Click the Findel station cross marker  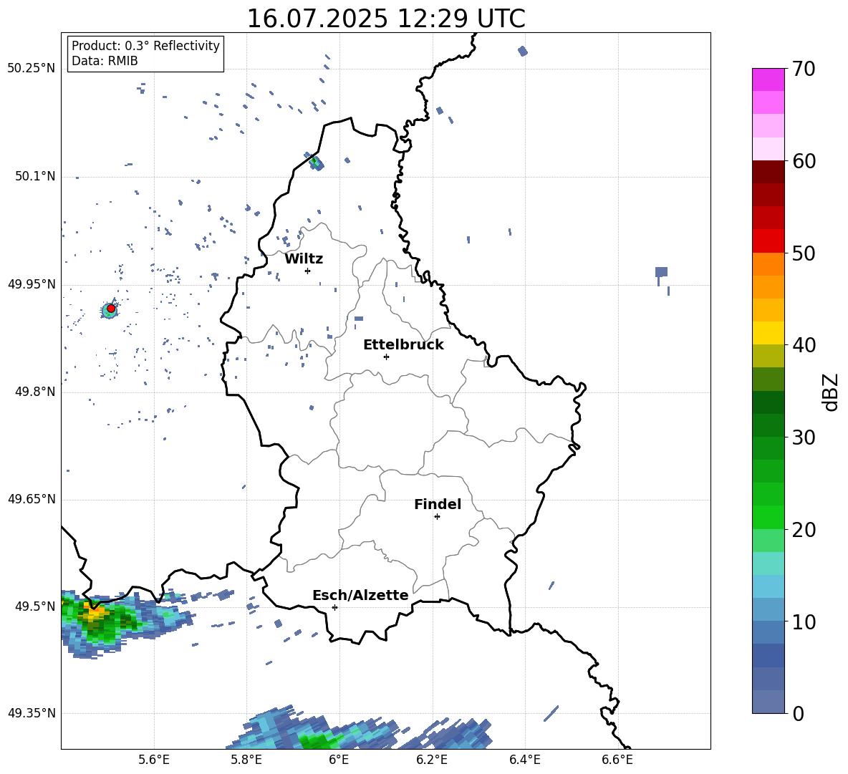click(437, 517)
